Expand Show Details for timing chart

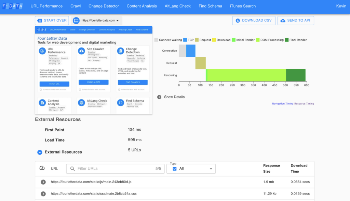pyautogui.click(x=159, y=97)
